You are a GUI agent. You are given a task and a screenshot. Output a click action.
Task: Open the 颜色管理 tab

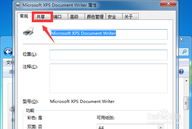(x=95, y=17)
